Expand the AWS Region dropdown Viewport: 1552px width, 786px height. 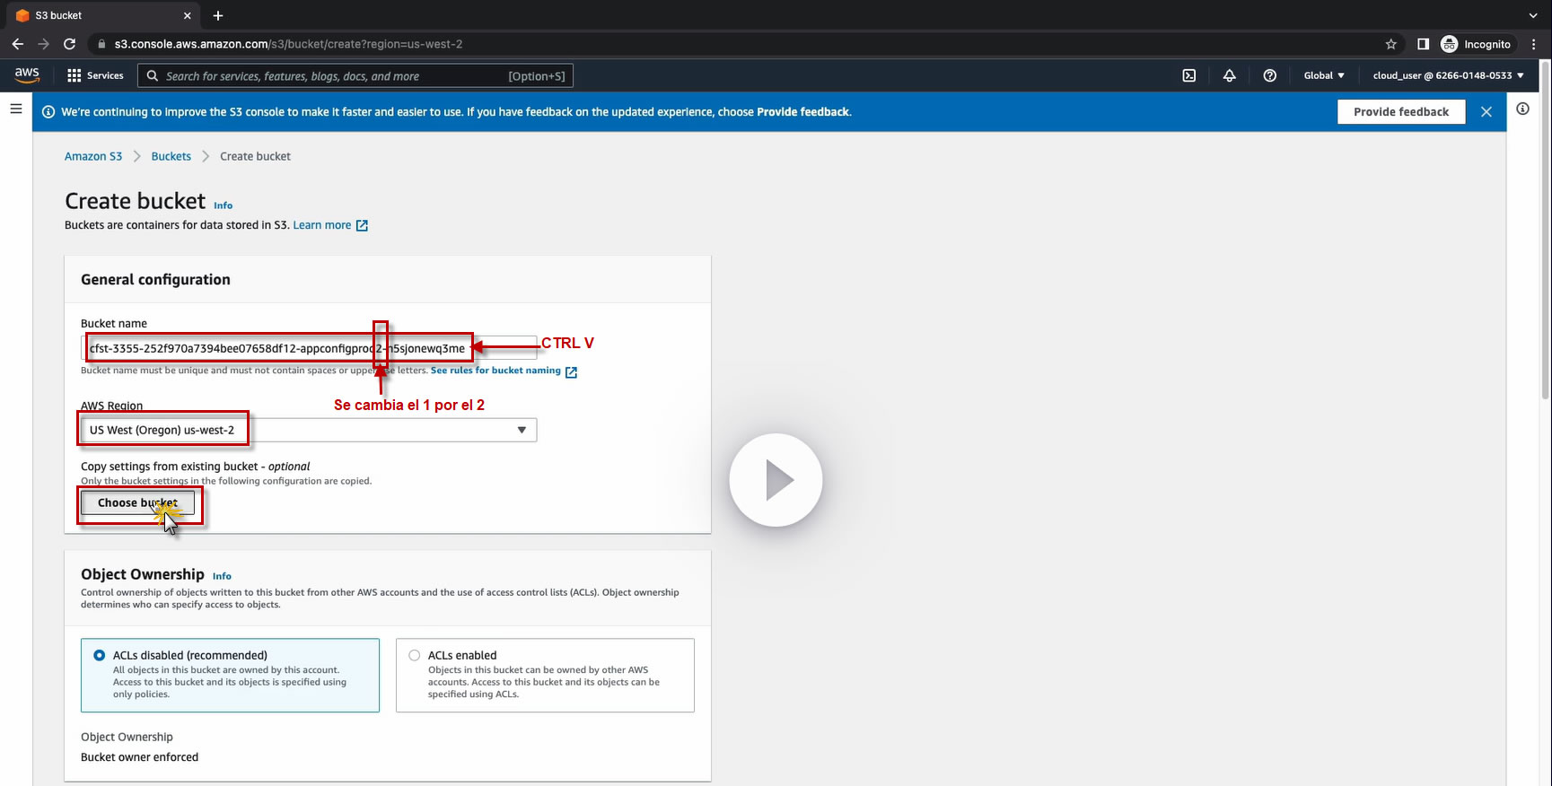309,430
